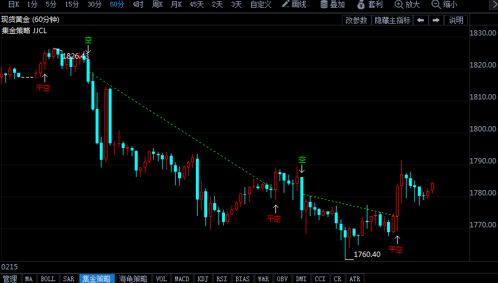
Task: Switch to the 4时 timeframe
Action: coord(138,4)
